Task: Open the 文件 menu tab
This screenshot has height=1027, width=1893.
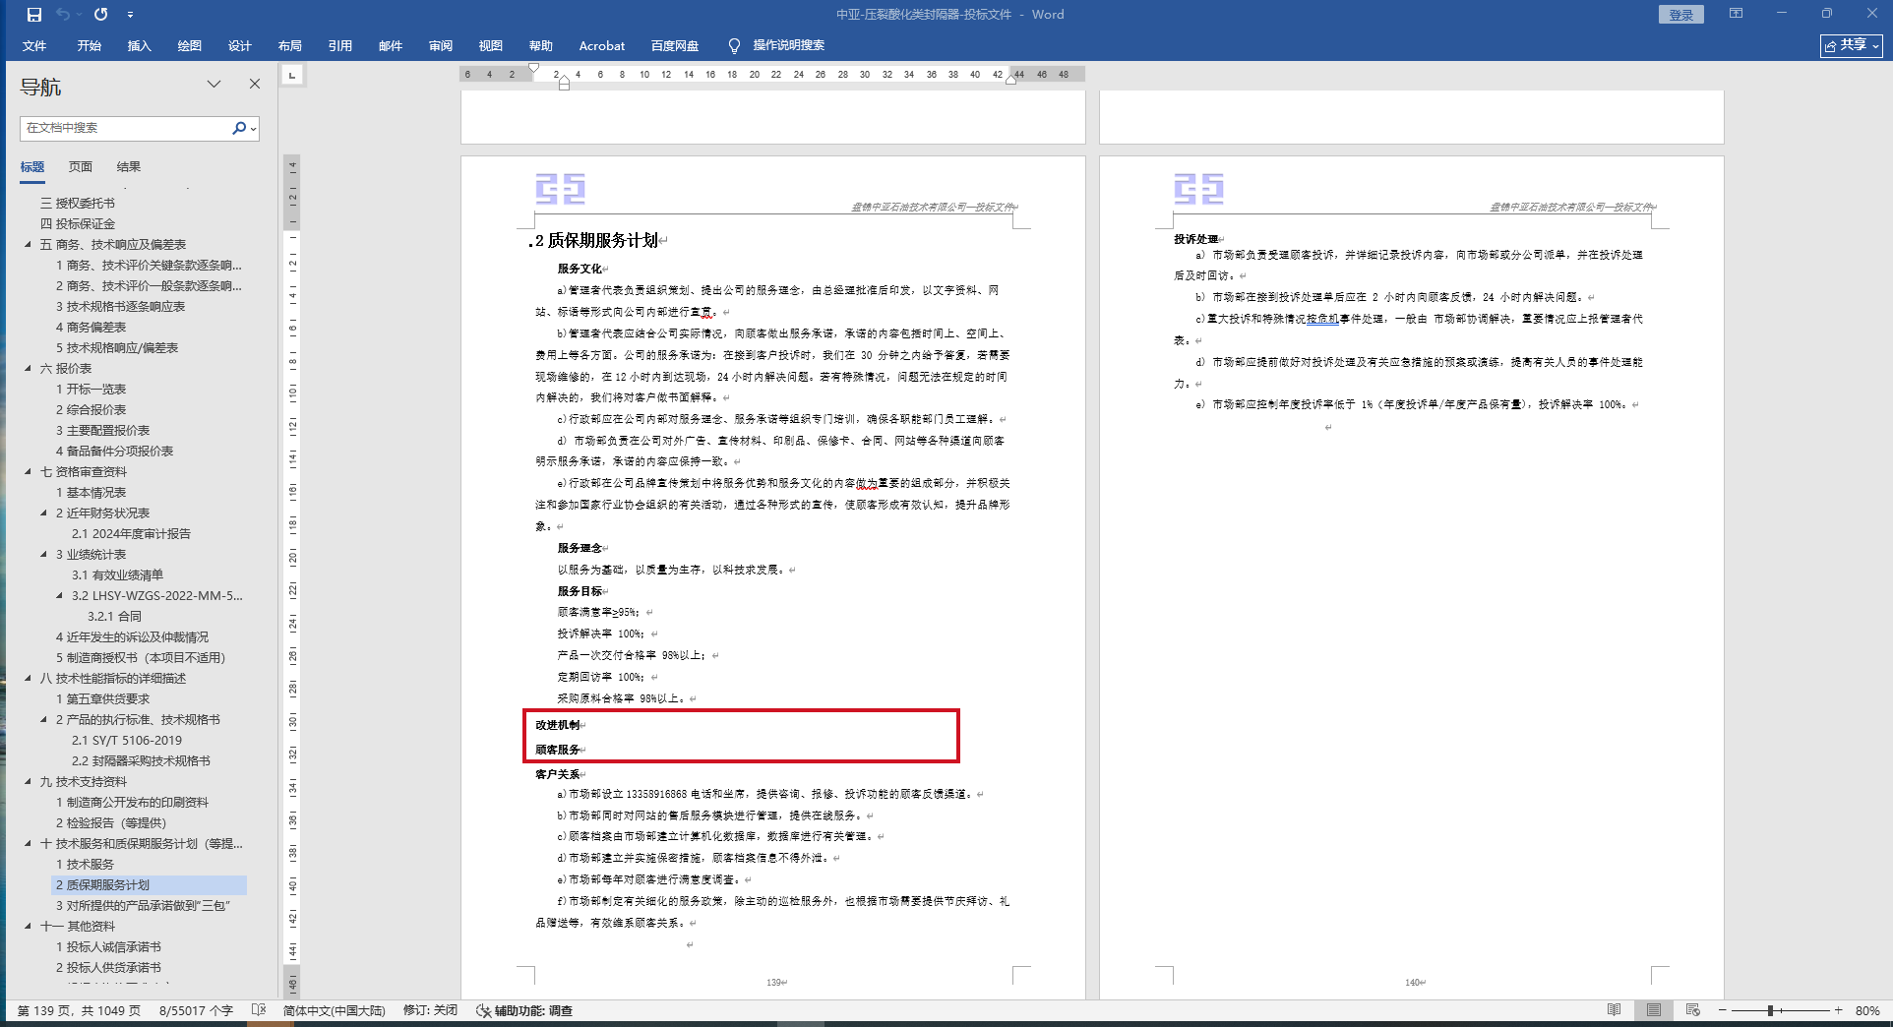Action: pos(34,45)
